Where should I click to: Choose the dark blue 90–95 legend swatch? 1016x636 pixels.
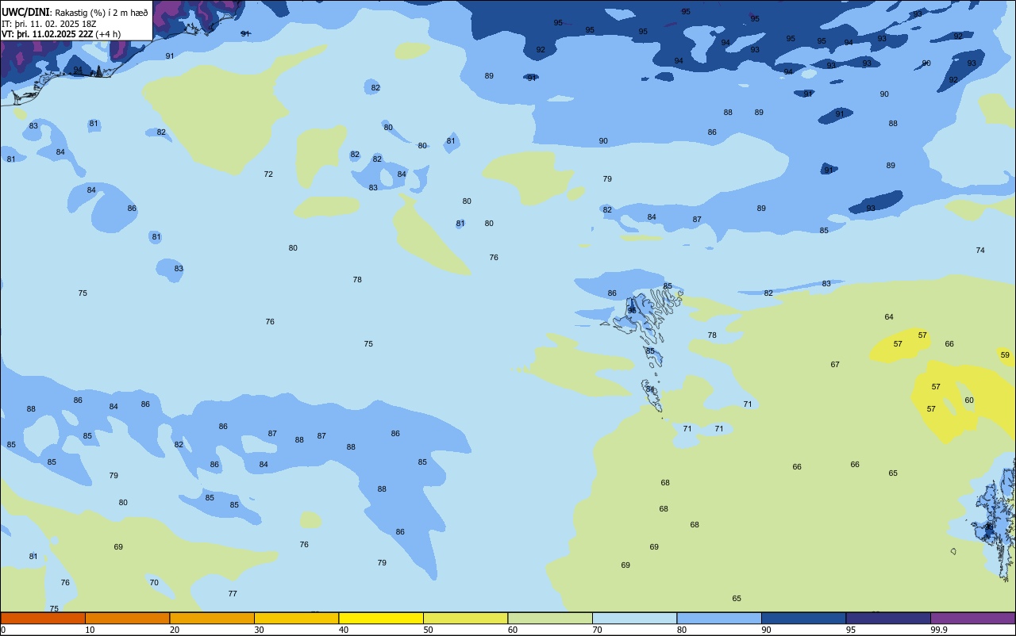(x=803, y=618)
